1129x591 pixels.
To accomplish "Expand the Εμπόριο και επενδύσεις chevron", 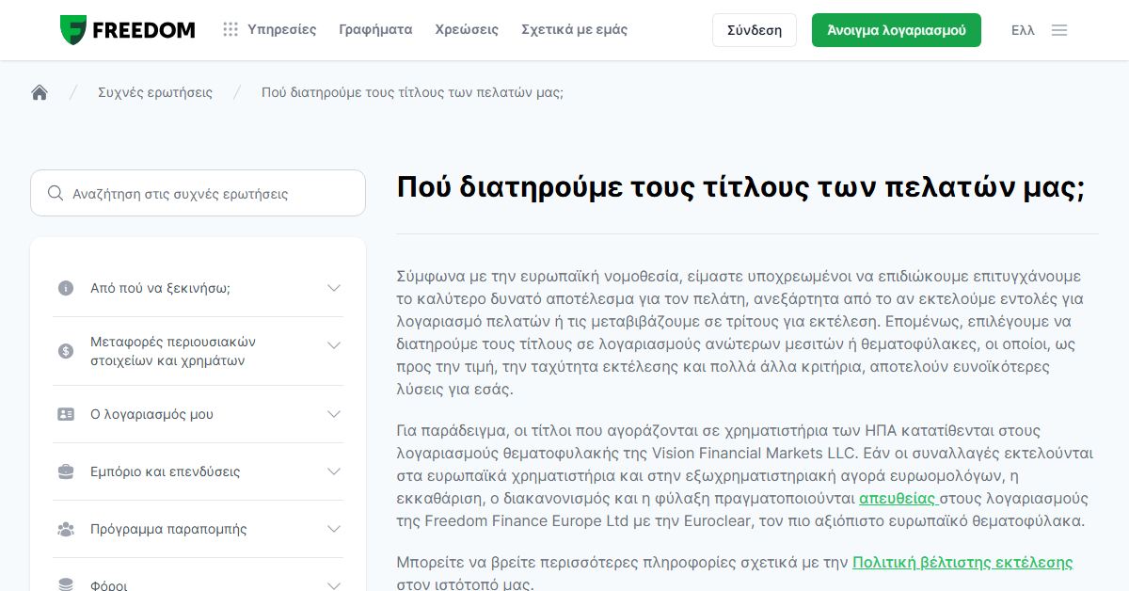I will tap(334, 471).
